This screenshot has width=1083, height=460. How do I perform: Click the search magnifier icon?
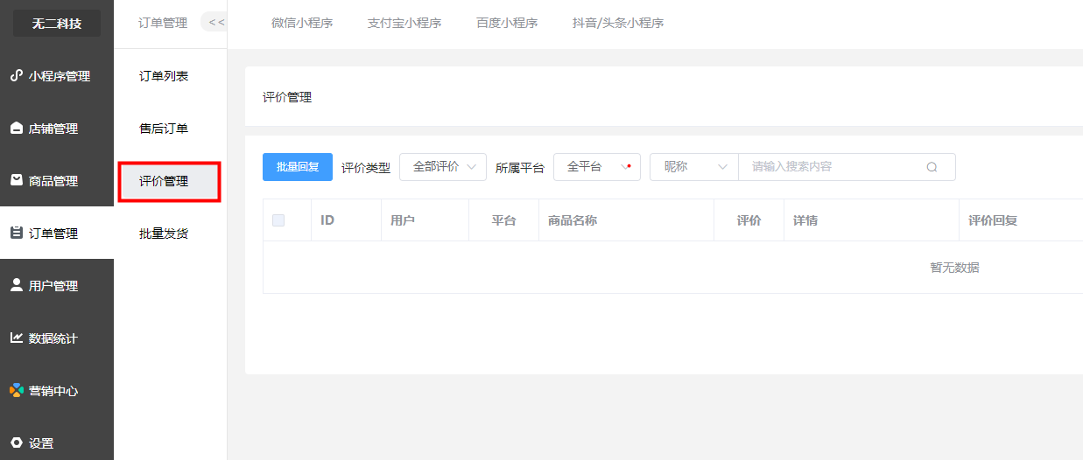[932, 167]
